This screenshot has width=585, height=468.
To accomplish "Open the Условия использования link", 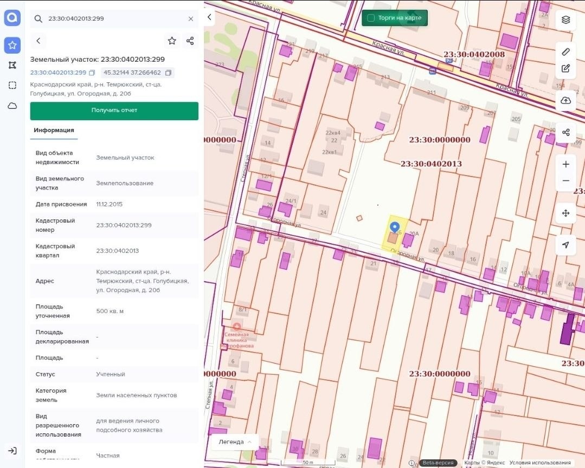I will tap(540, 463).
